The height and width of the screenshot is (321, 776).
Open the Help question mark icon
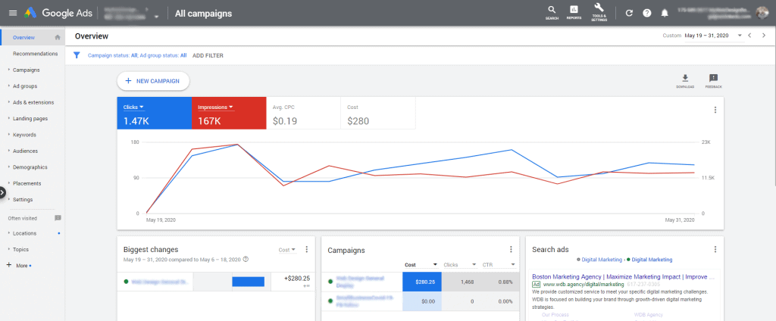(647, 14)
